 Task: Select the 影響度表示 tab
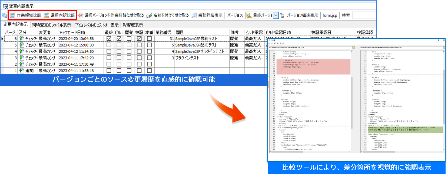(133, 25)
